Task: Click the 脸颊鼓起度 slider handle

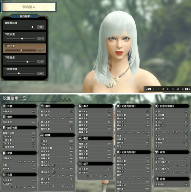Action: click(32, 27)
